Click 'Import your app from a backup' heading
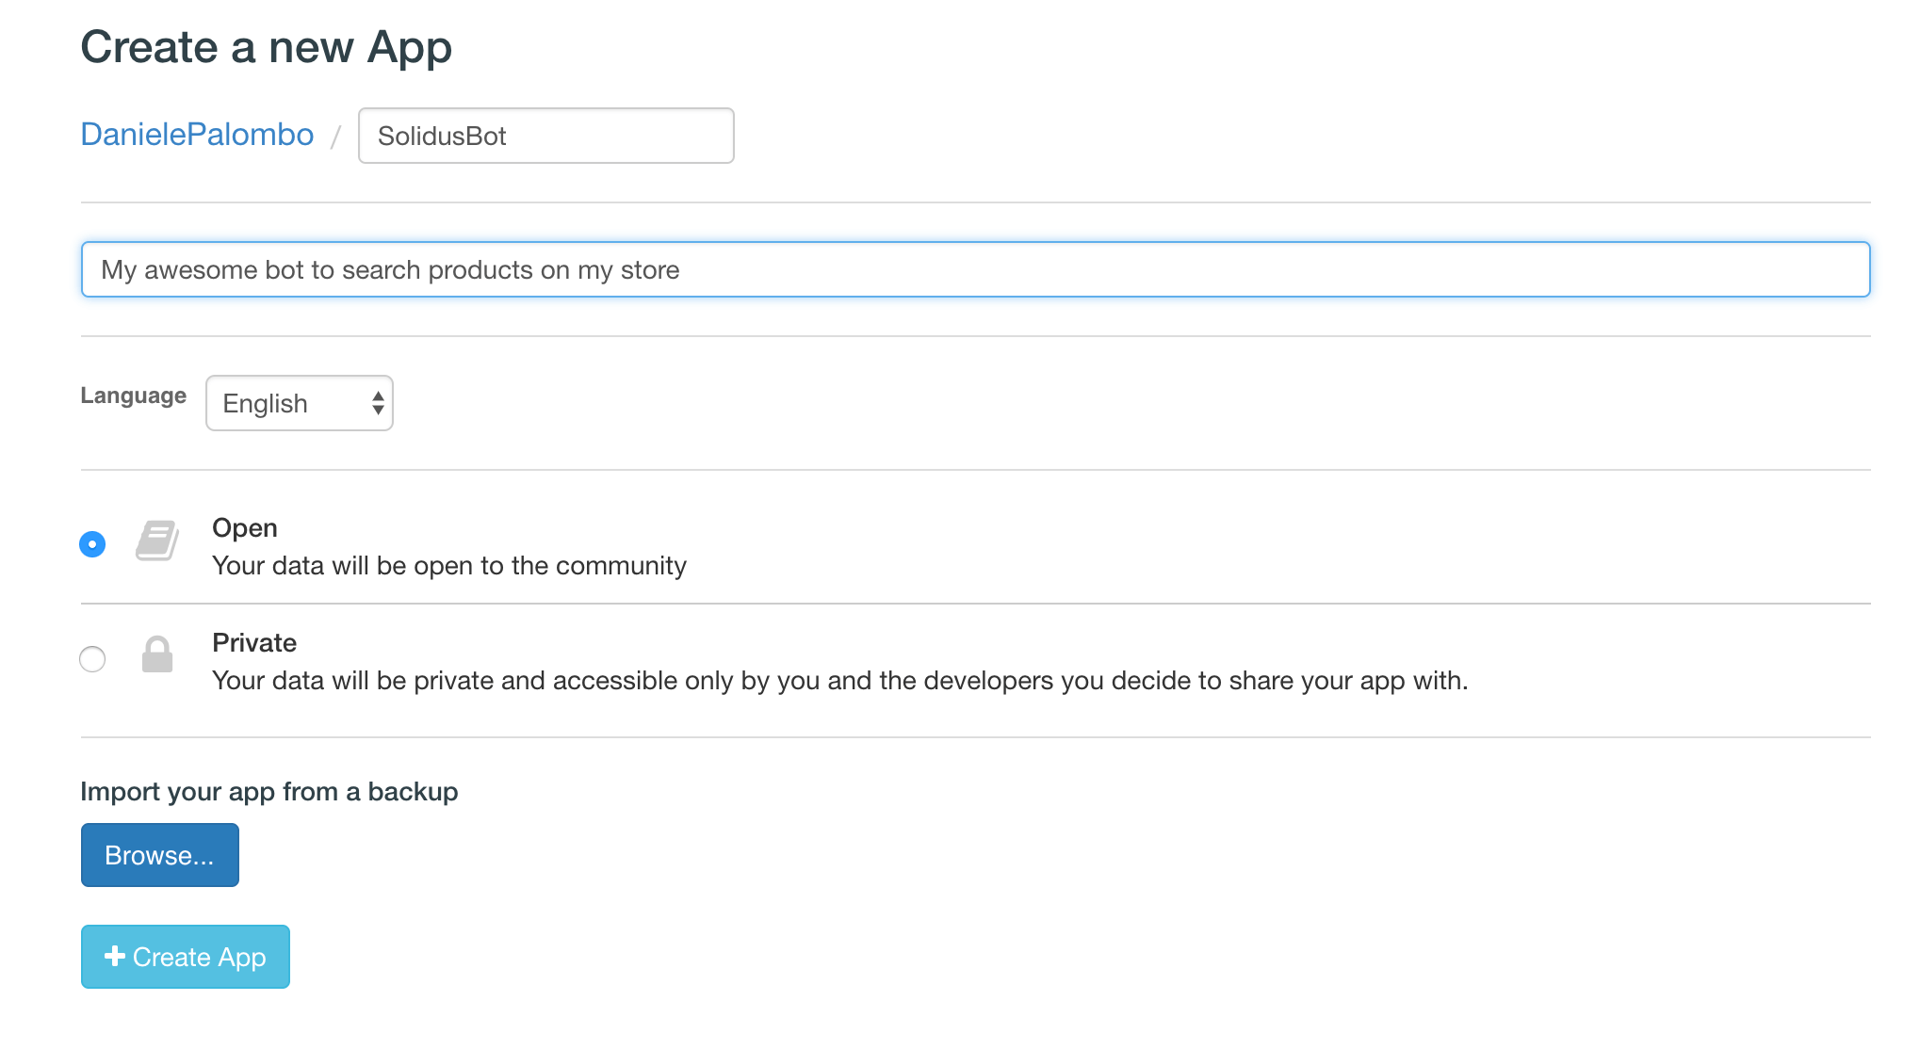Image resolution: width=1920 pixels, height=1049 pixels. [269, 792]
